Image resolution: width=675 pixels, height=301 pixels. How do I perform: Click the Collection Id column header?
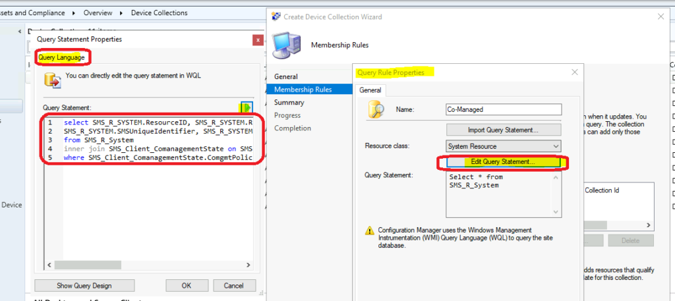pyautogui.click(x=602, y=190)
